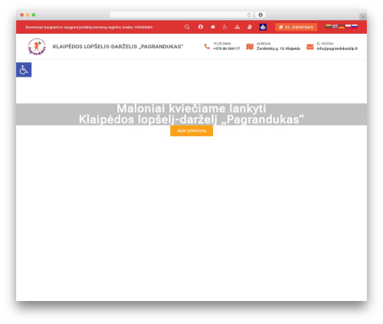
Task: Switch to German flag language
Action: pos(342,26)
